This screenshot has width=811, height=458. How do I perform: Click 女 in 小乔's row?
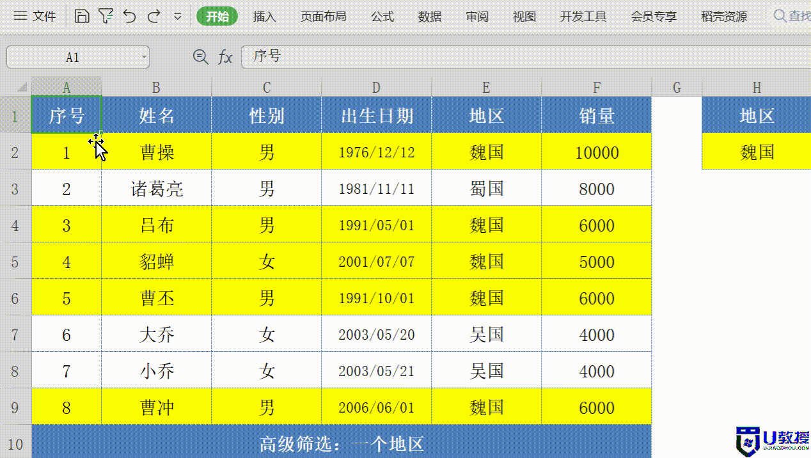pos(267,370)
